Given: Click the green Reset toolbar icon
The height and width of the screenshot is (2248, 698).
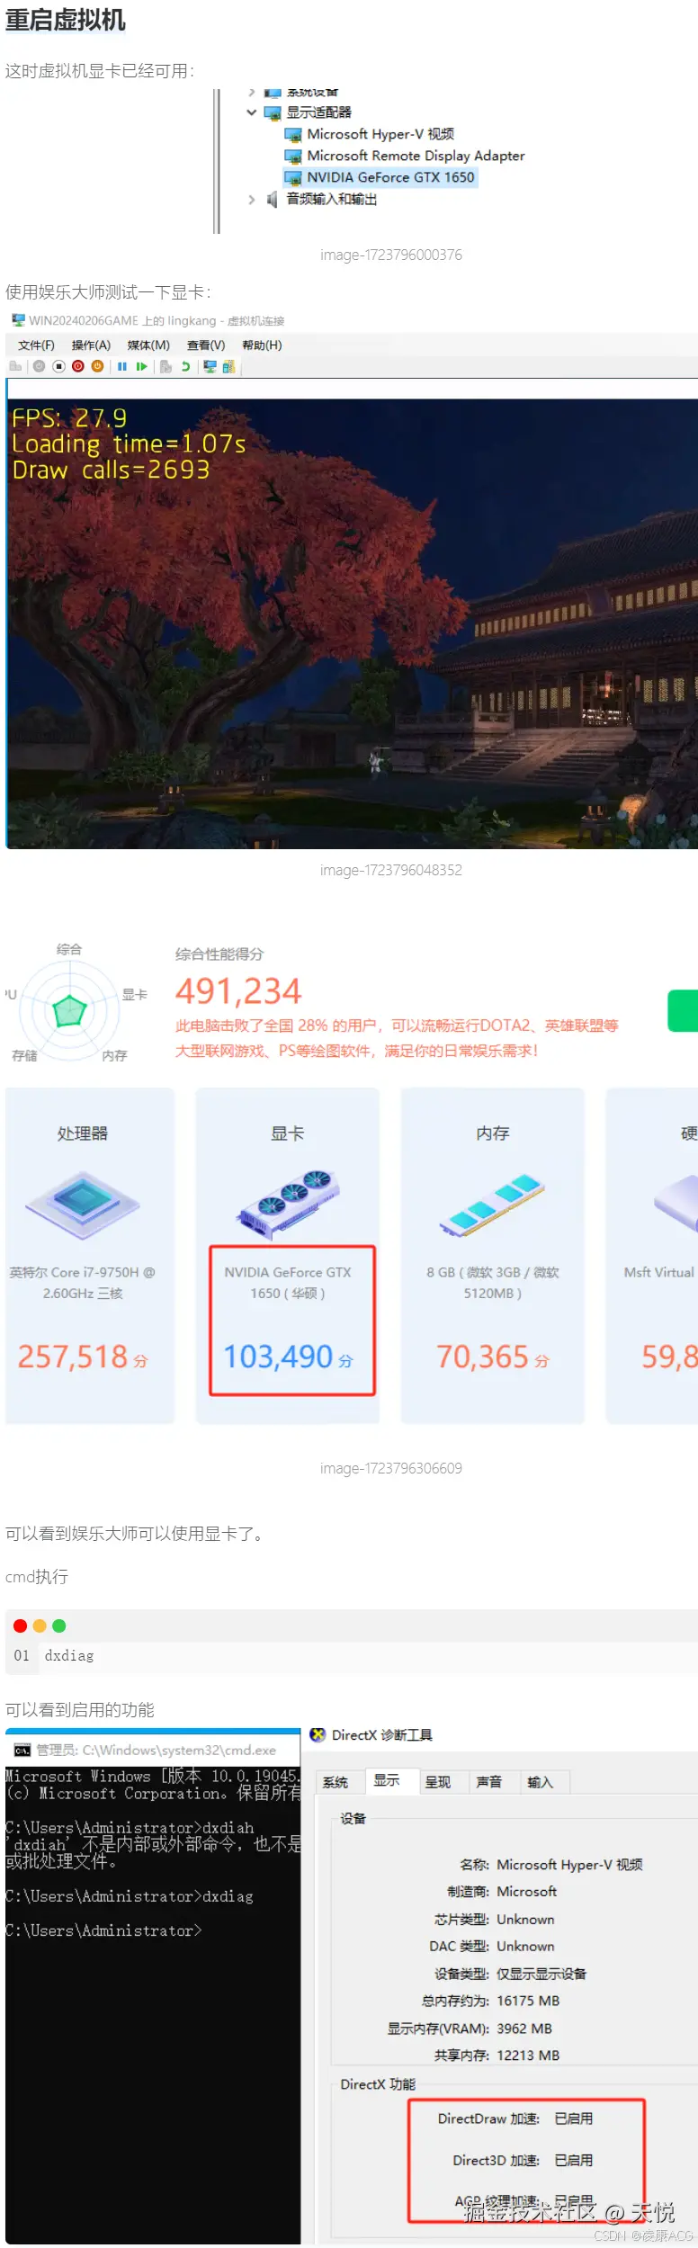Looking at the screenshot, I should coord(141,366).
